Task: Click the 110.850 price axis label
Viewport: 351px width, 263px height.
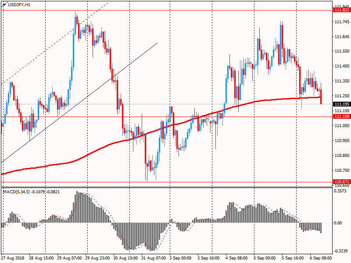Action: click(x=342, y=156)
